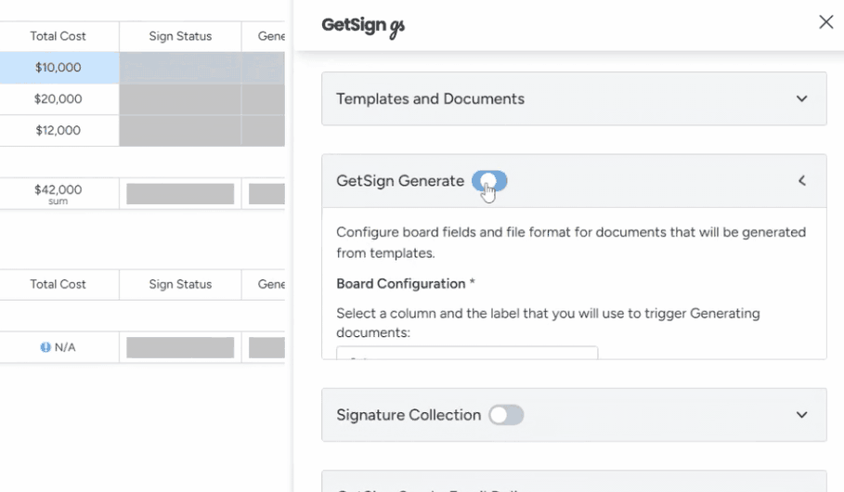This screenshot has width=844, height=492.
Task: Click the top Total Cost column header
Action: 58,36
